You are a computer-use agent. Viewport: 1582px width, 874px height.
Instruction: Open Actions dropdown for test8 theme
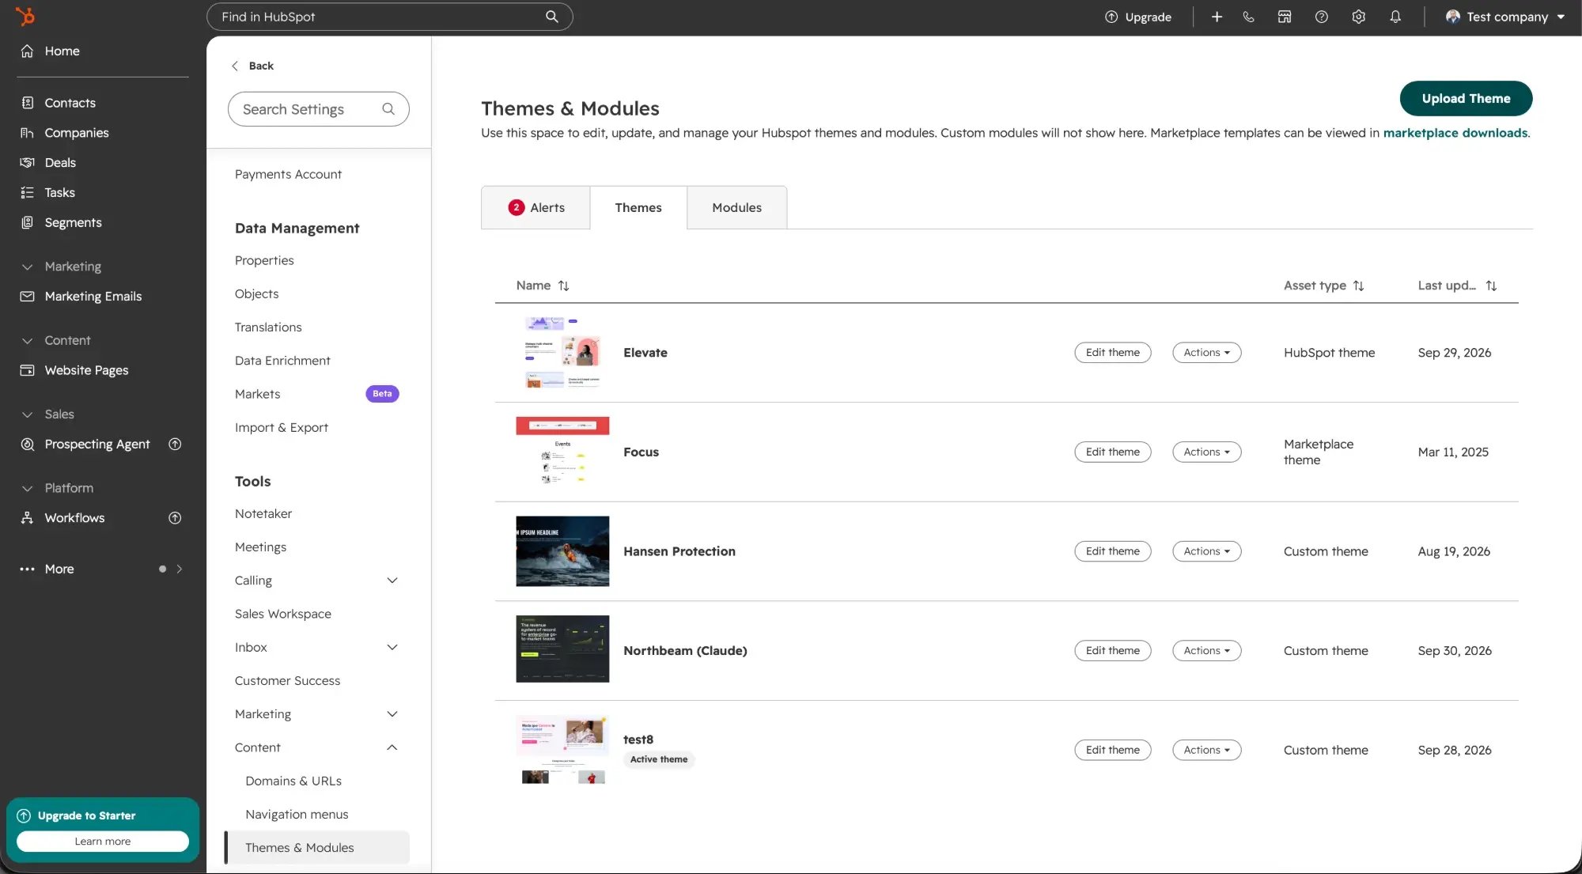point(1206,750)
